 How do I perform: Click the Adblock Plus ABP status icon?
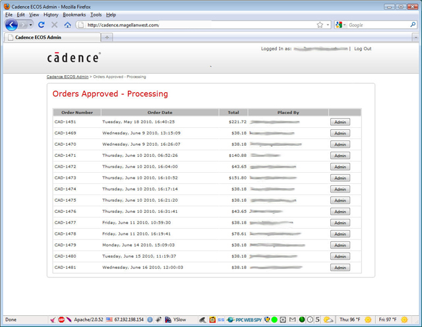[61, 320]
